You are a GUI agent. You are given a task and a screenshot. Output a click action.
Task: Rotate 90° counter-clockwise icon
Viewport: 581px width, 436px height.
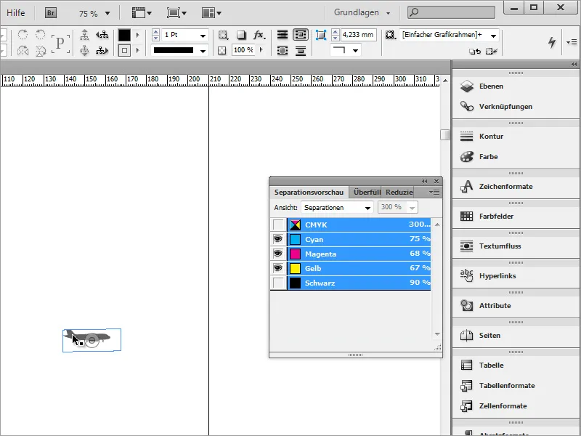(41, 34)
